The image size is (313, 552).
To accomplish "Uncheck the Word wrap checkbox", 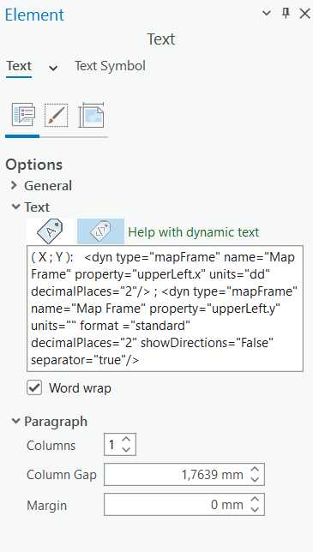I will click(34, 388).
